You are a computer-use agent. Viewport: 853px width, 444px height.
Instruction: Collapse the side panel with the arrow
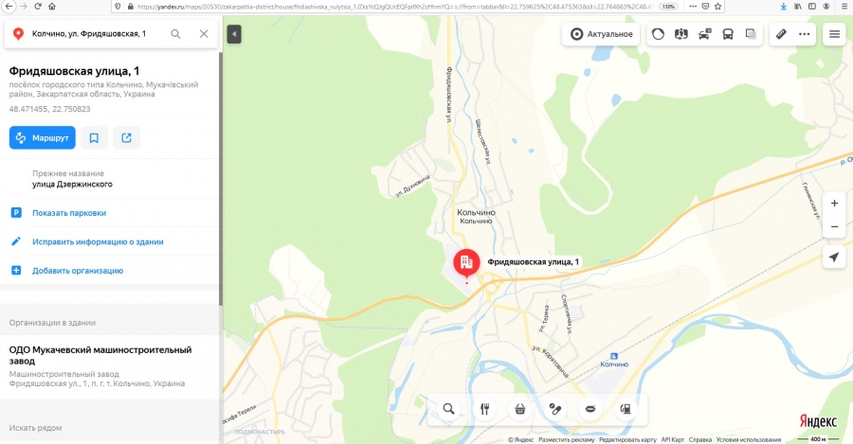[234, 34]
